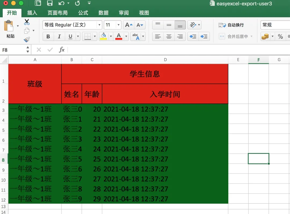
Task: Toggle Bold formatting
Action: (48, 37)
